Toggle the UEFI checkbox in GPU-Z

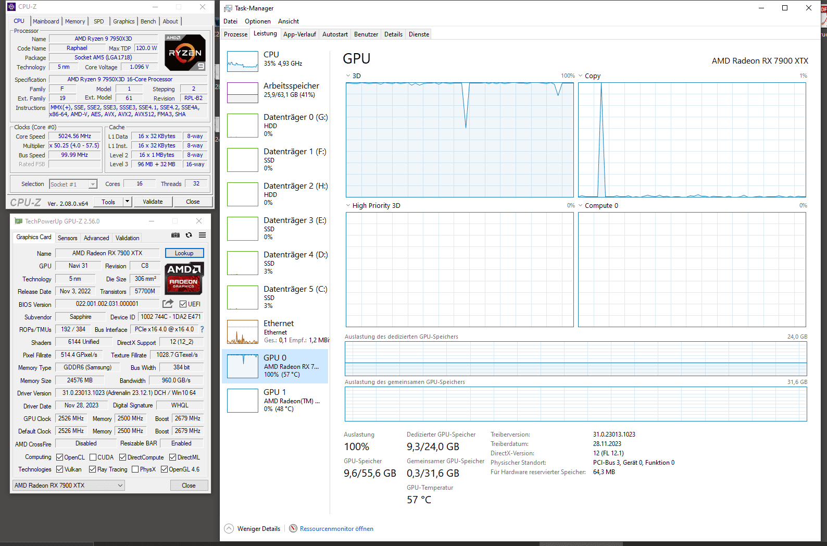click(x=183, y=304)
